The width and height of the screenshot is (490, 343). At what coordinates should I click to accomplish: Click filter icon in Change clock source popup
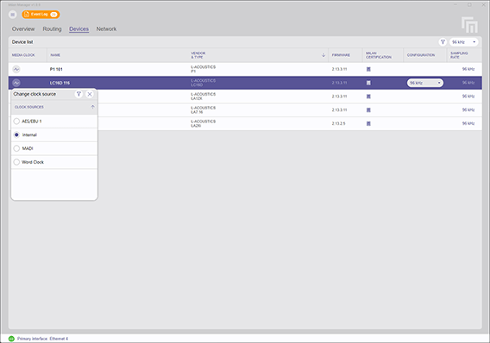(79, 94)
